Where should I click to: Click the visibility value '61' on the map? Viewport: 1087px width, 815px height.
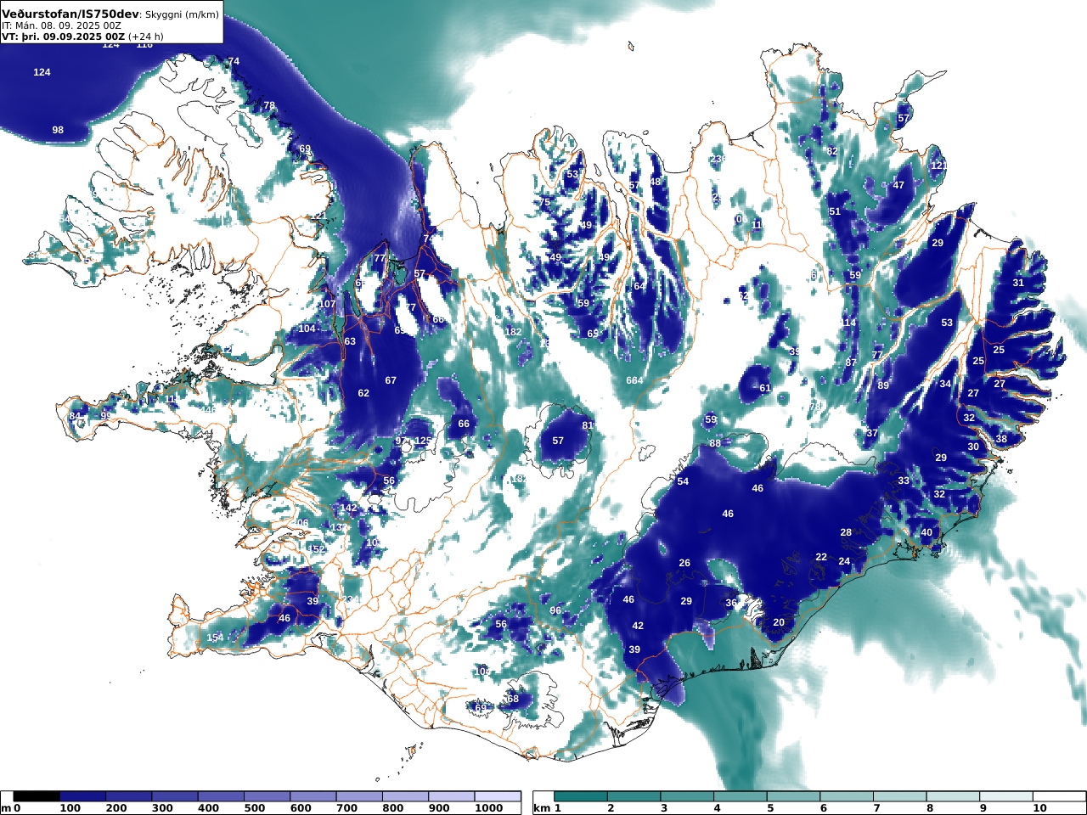[x=765, y=388]
